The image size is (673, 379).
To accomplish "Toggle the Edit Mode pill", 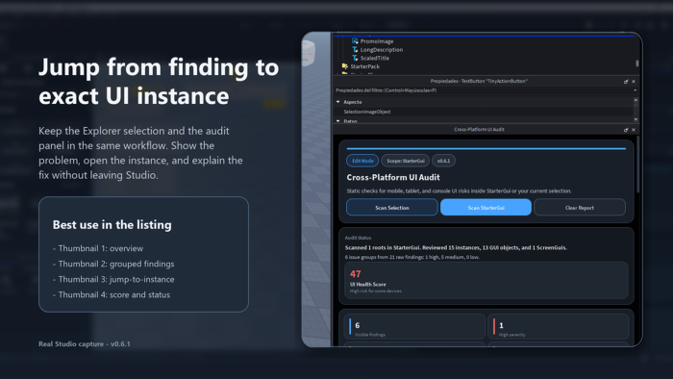I will pos(362,161).
